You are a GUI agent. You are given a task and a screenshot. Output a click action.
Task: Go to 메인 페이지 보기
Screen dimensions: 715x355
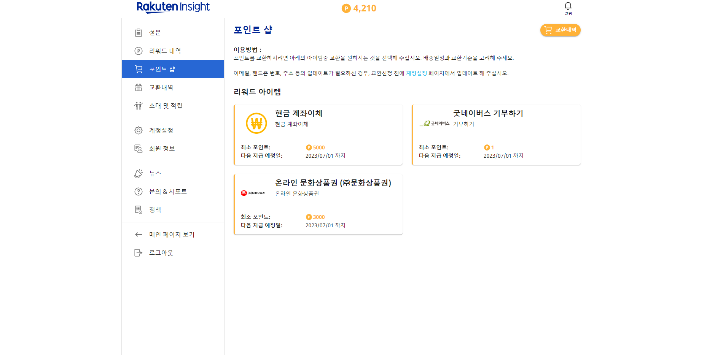tap(173, 235)
